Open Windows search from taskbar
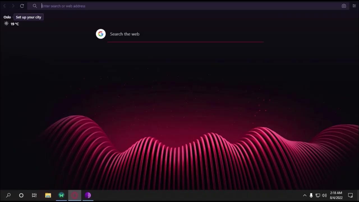Screen dimensions: 359x202 coord(8,195)
